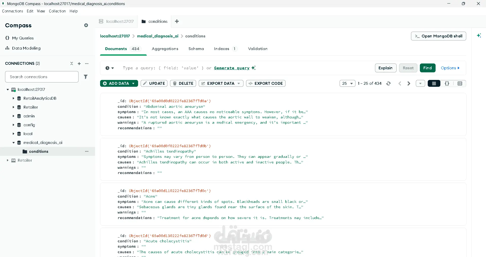Expand the Retailer connection
The image size is (486, 257).
click(8, 160)
